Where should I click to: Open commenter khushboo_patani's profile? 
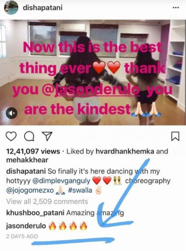click(x=35, y=213)
